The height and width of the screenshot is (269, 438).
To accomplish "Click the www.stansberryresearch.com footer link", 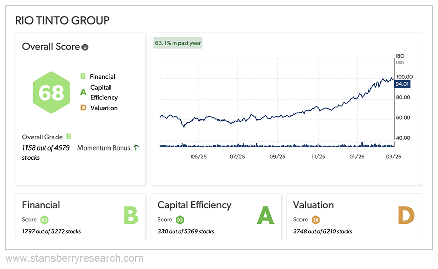I will 74,258.
